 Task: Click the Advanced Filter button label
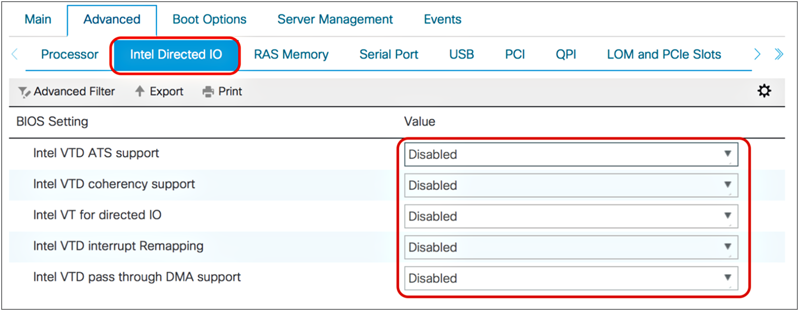pos(75,91)
